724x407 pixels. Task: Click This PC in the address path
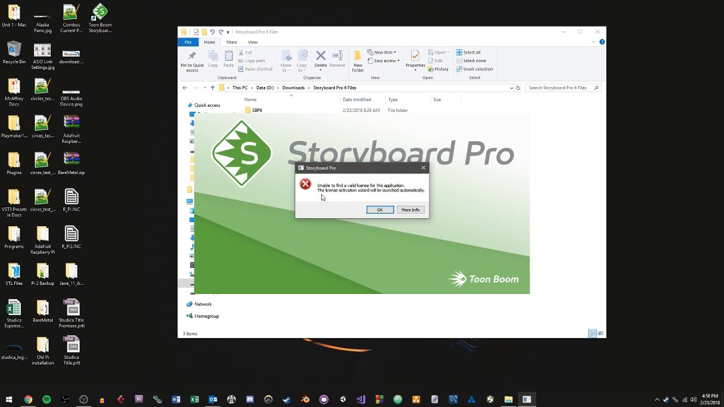point(240,88)
